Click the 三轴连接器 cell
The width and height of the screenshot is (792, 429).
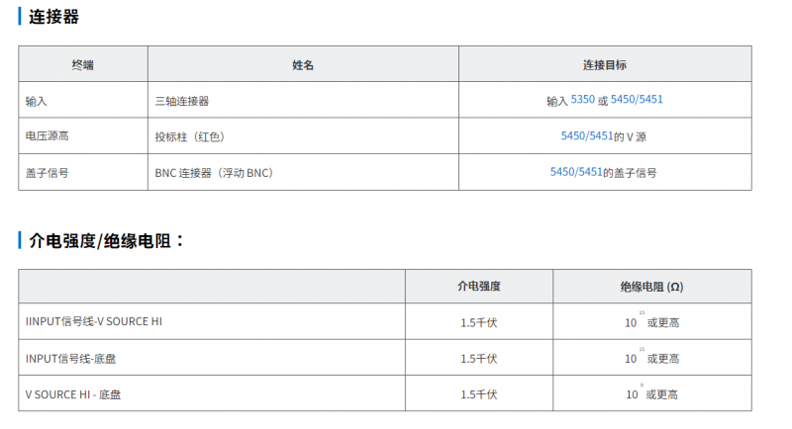[182, 101]
